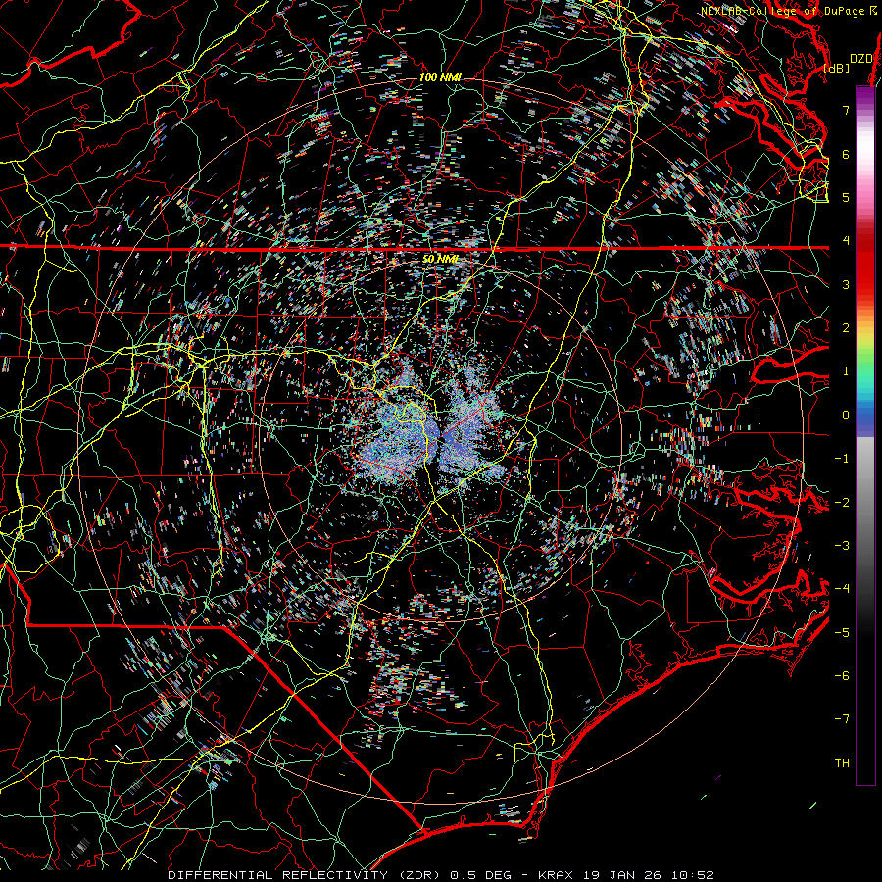Viewport: 882px width, 882px height.
Task: Click the -1 value on color scale
Action: tap(842, 459)
